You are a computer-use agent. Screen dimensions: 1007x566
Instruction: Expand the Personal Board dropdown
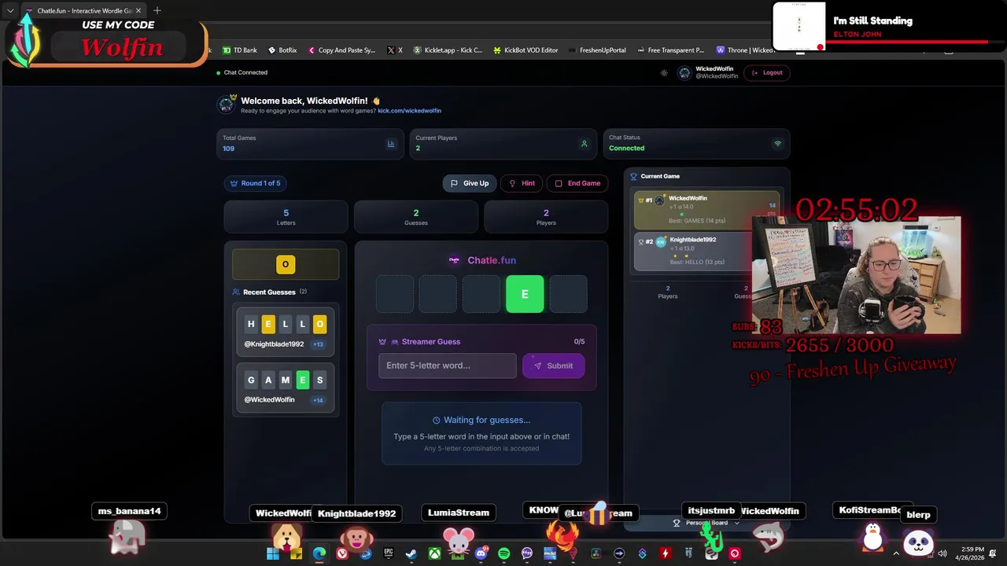(x=706, y=523)
